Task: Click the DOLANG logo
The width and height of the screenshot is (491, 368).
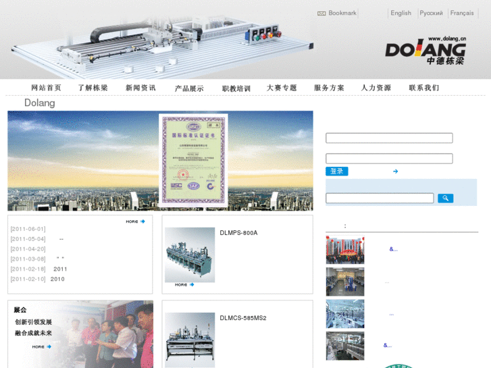Action: (425, 51)
